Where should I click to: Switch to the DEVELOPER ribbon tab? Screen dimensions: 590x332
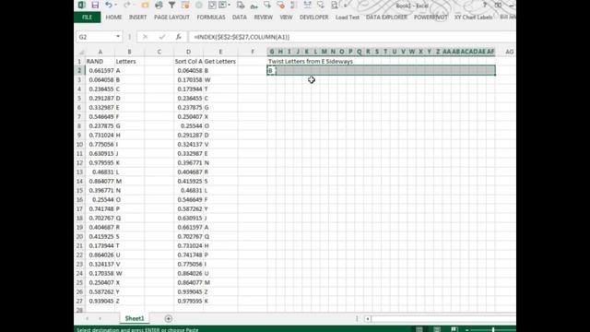pyautogui.click(x=313, y=18)
